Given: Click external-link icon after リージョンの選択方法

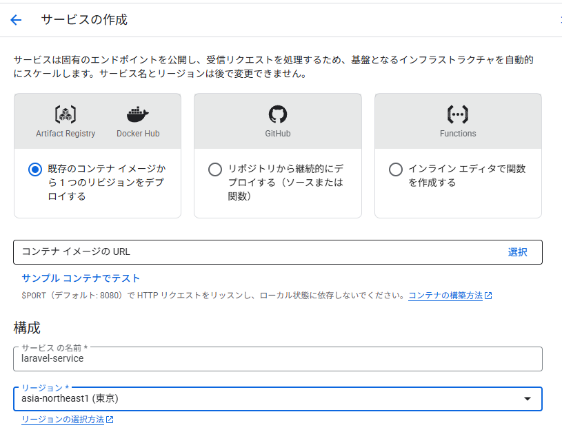Looking at the screenshot, I should 110,420.
